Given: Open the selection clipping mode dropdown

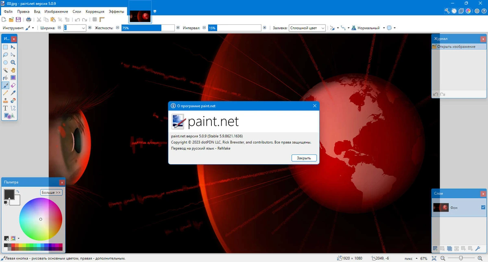Looking at the screenshot, I should pos(391,28).
